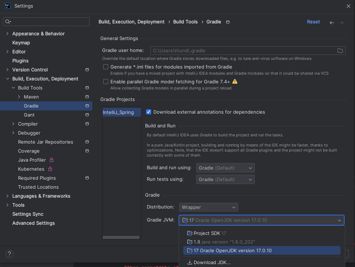Click the lock icon next to Kubernetes
The height and width of the screenshot is (267, 355).
pos(50,169)
